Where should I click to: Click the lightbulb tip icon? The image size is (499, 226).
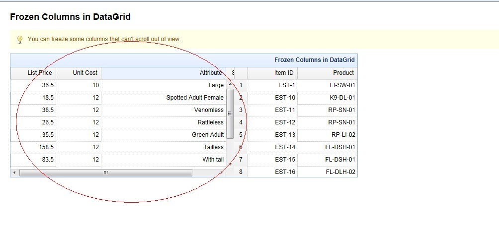tap(20, 39)
